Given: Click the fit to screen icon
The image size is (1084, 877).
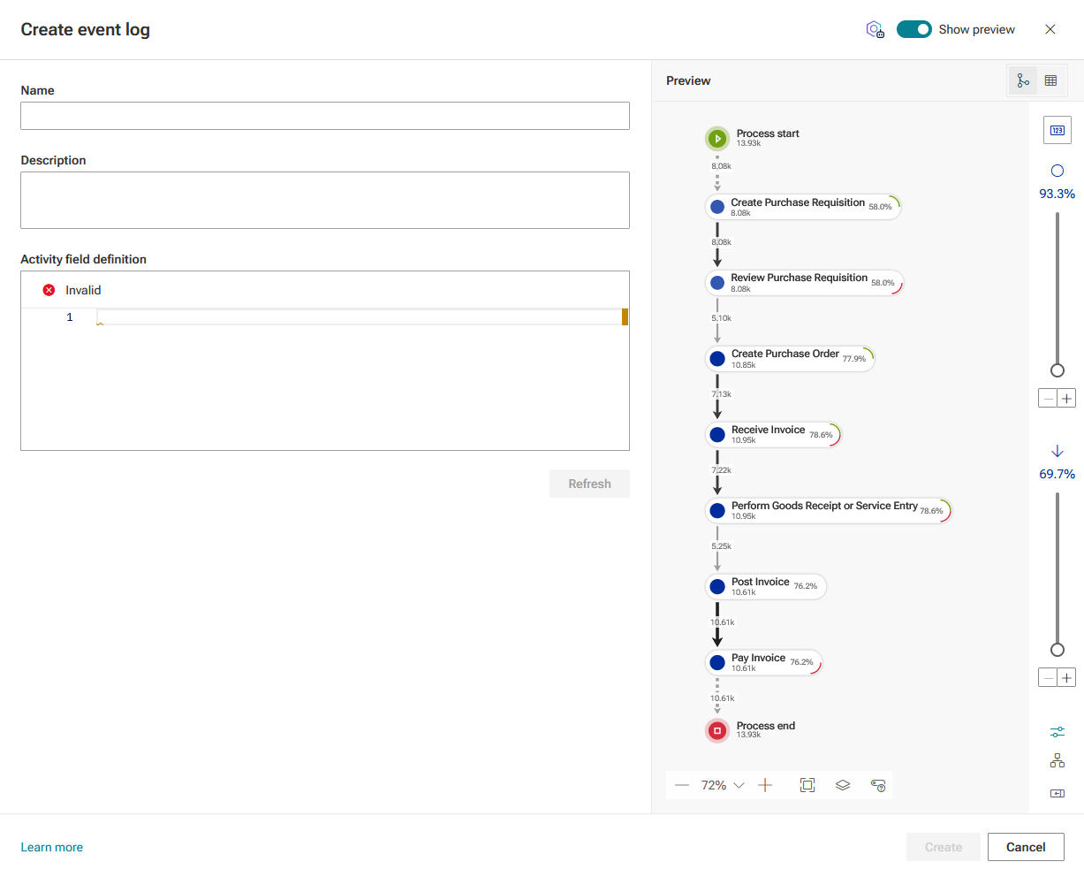Looking at the screenshot, I should (807, 785).
